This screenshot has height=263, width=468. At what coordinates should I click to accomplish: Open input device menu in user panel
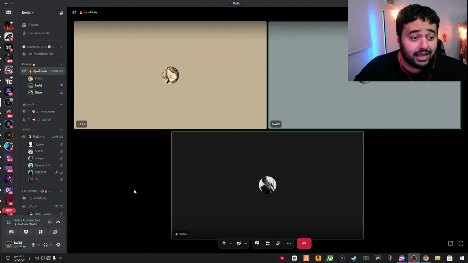38,245
